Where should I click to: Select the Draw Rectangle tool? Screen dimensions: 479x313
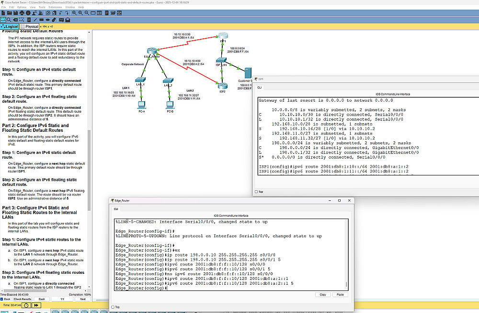point(42,20)
